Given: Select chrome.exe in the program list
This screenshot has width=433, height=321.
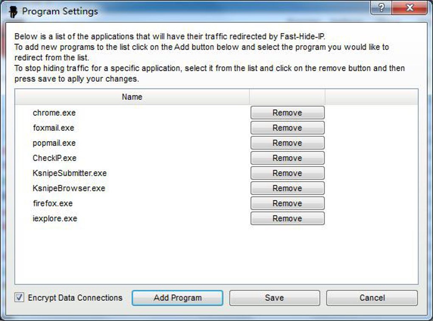Looking at the screenshot, I should click(54, 113).
